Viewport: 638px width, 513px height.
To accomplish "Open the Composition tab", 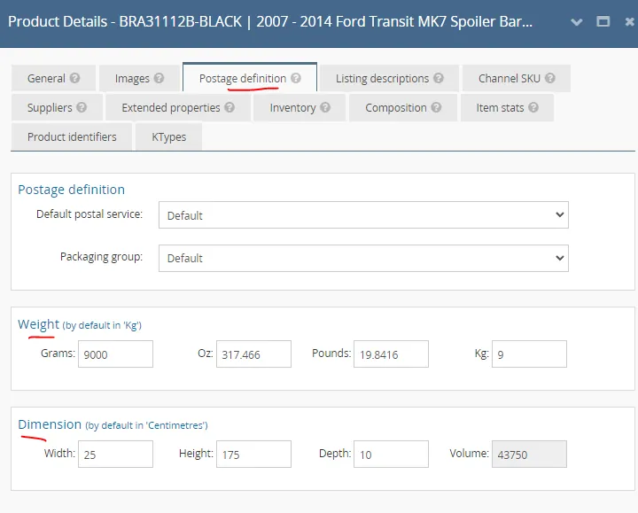I will coord(403,107).
